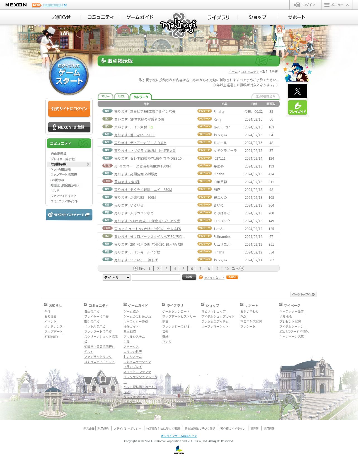Click the search text input field
Image resolution: width=358 pixels, height=457 pixels.
point(156,277)
